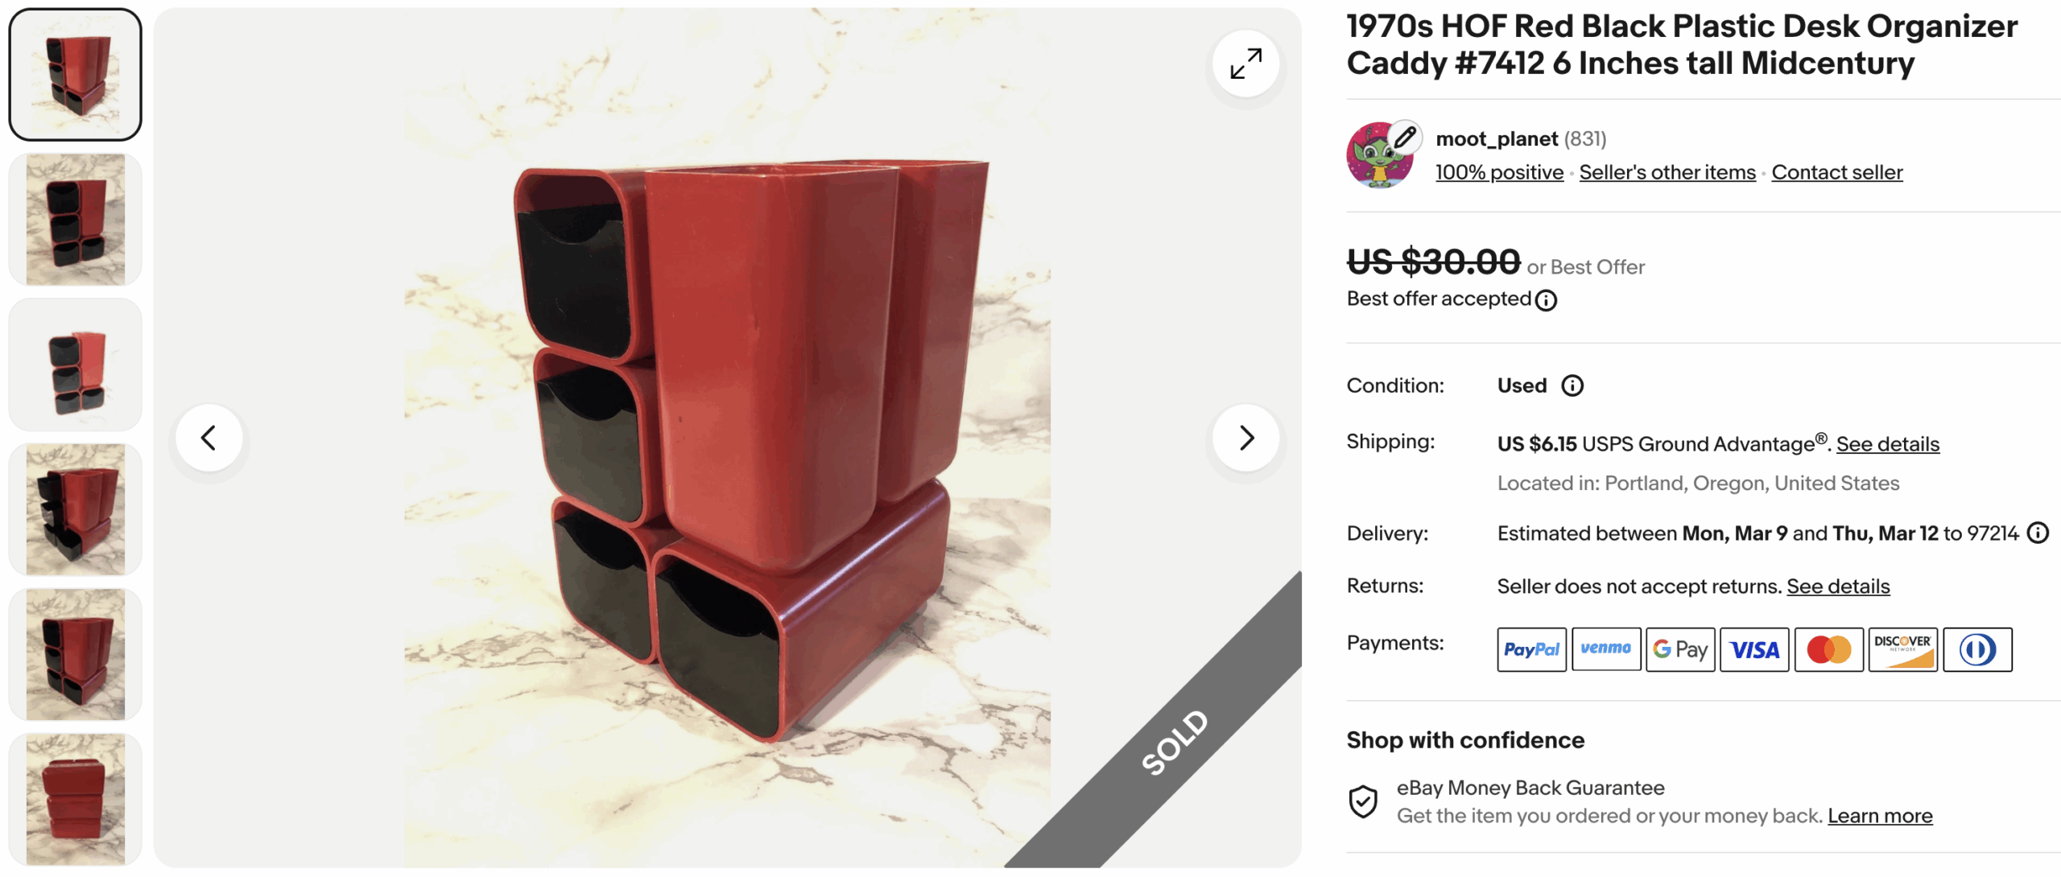Viewport: 2061px width, 877px height.
Task: Click the Contact seller link
Action: tap(1837, 172)
